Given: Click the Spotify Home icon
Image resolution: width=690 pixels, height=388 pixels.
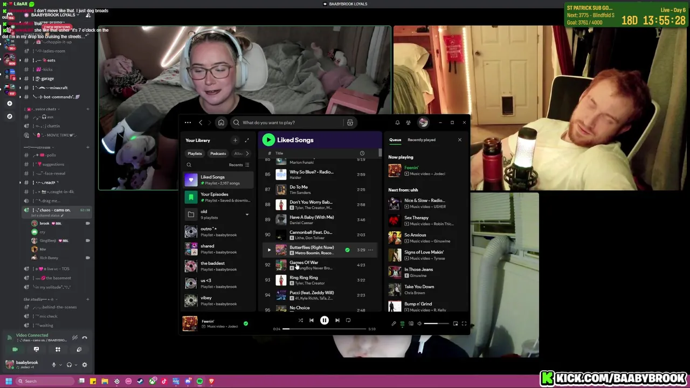Looking at the screenshot, I should point(221,122).
